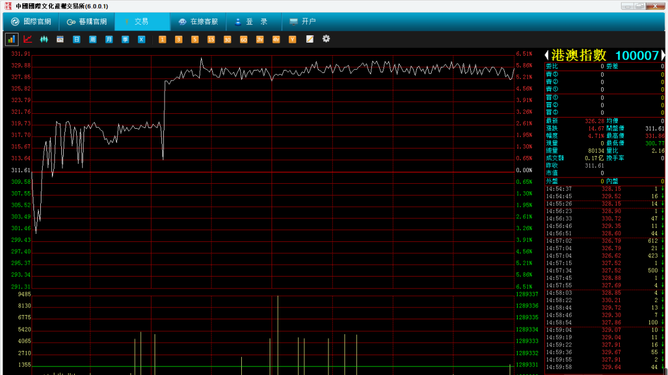Click the 換手率 turnover rate label
The image size is (668, 375).
pyautogui.click(x=615, y=158)
